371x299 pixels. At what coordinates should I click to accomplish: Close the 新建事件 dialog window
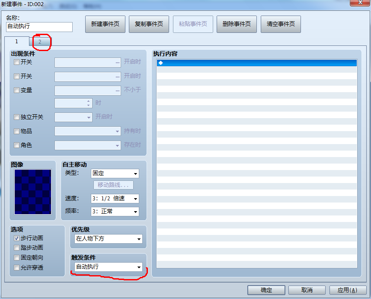[360, 3]
